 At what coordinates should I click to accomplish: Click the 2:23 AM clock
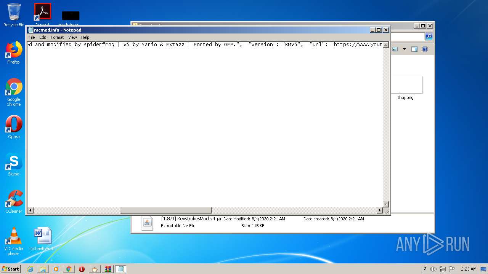[x=469, y=269]
